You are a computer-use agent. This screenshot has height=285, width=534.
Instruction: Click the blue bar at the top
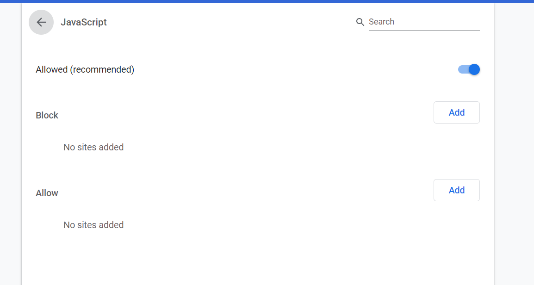[x=267, y=1]
